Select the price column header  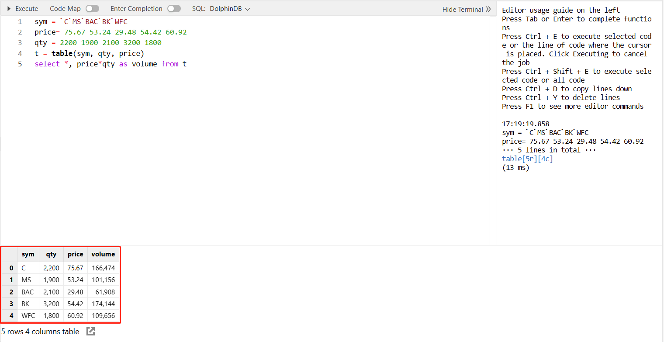pyautogui.click(x=75, y=254)
